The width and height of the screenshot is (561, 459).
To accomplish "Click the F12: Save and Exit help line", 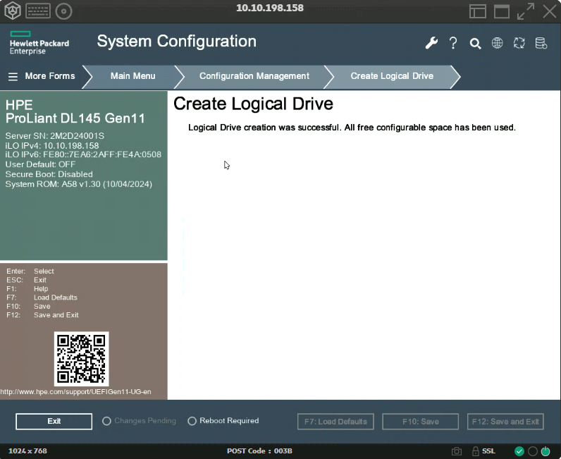I will 42,315.
